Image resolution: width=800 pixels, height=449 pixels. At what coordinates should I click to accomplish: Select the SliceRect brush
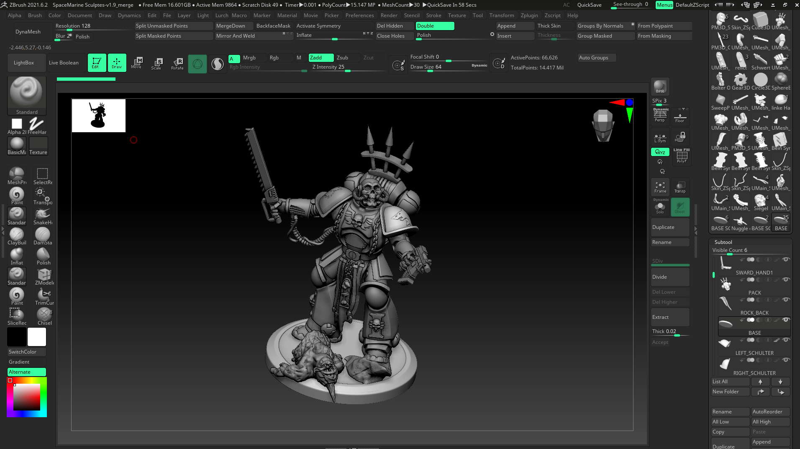coord(17,317)
